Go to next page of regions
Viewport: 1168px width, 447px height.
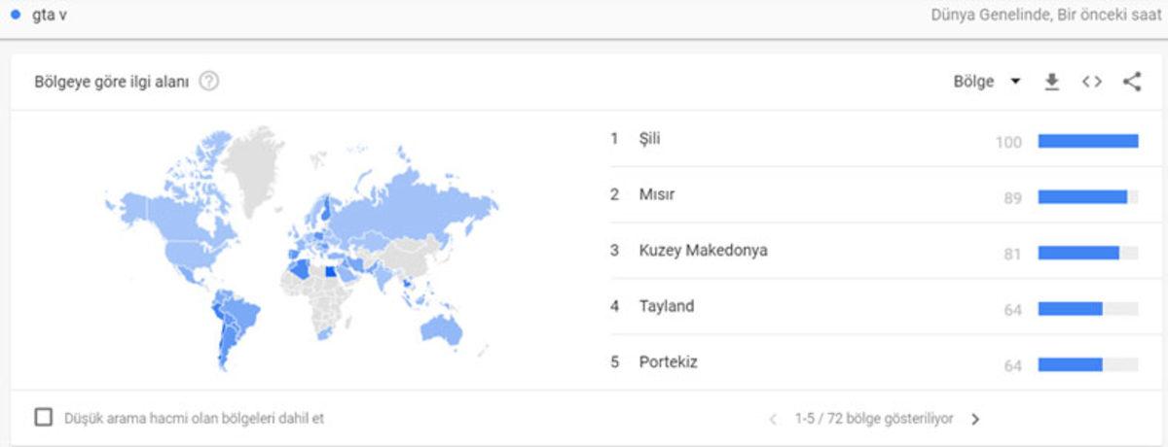975,419
